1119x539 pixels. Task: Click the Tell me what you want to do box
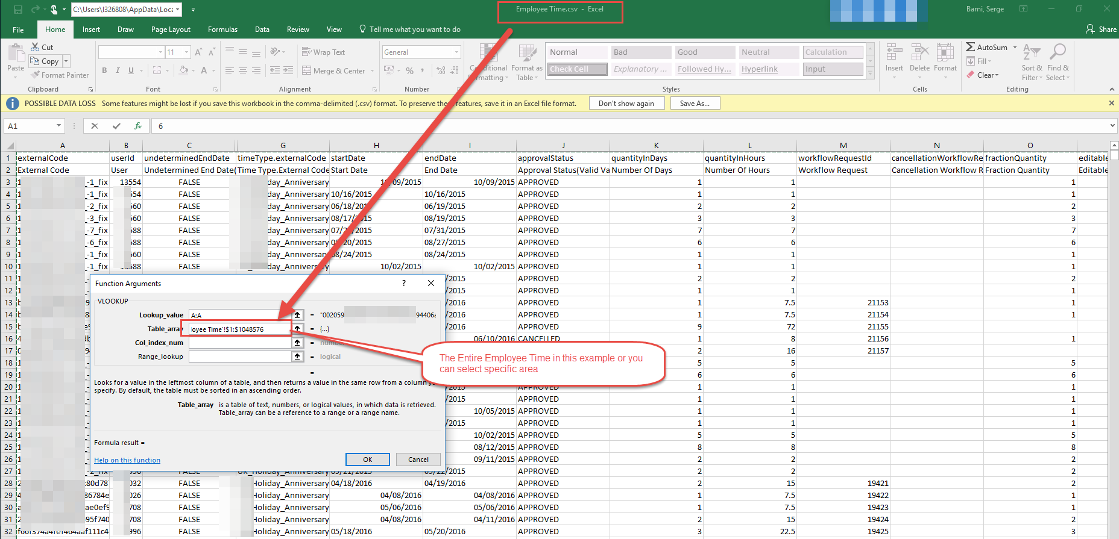click(410, 30)
